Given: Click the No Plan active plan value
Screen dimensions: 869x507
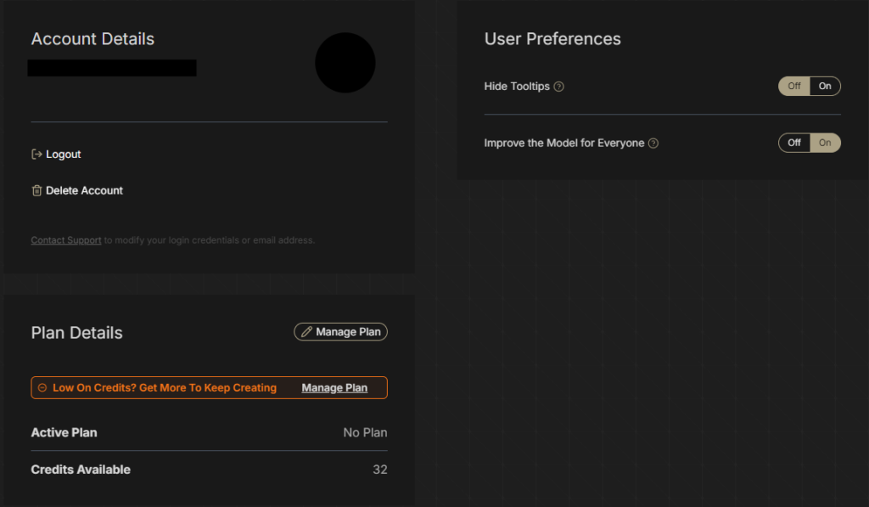Looking at the screenshot, I should pos(365,433).
